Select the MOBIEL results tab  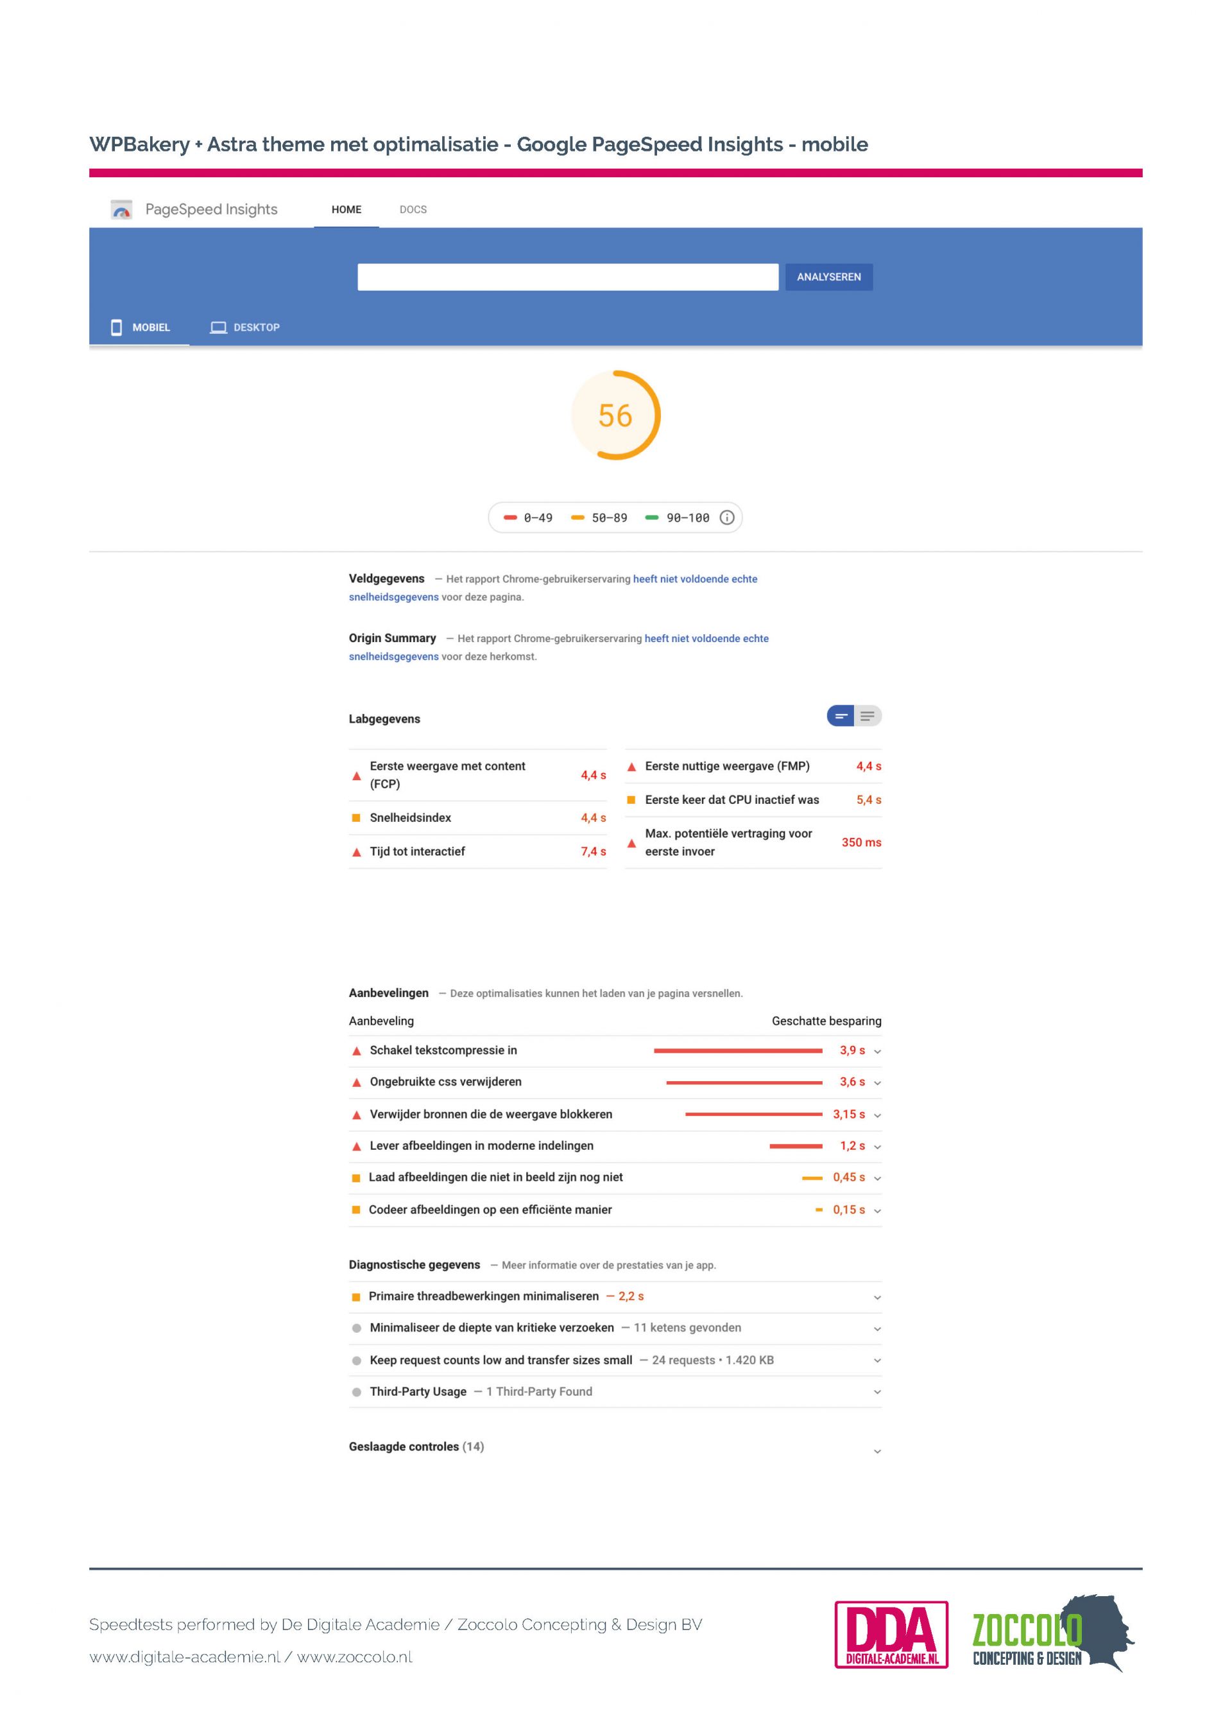click(140, 327)
